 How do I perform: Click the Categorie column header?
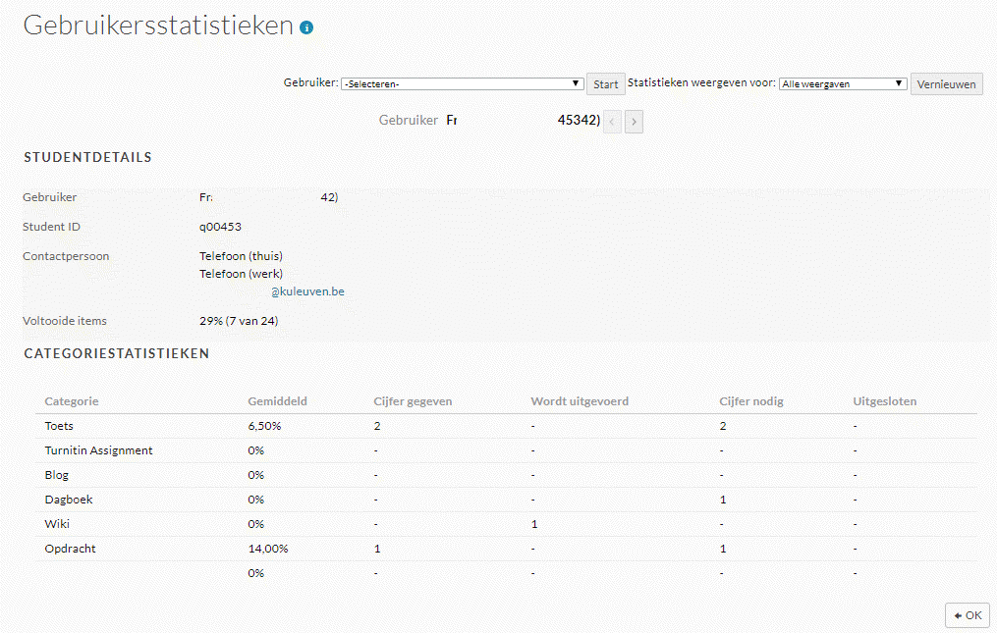point(72,401)
